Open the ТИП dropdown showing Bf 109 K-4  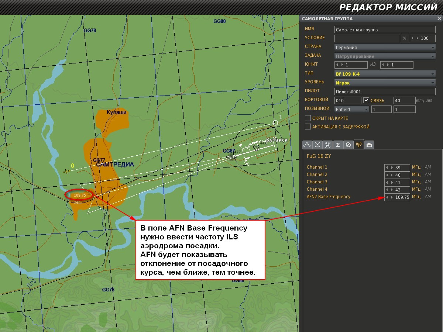pyautogui.click(x=385, y=74)
